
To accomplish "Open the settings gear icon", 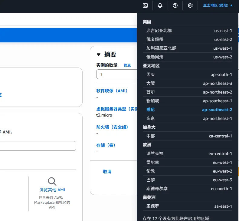I will (190, 5).
